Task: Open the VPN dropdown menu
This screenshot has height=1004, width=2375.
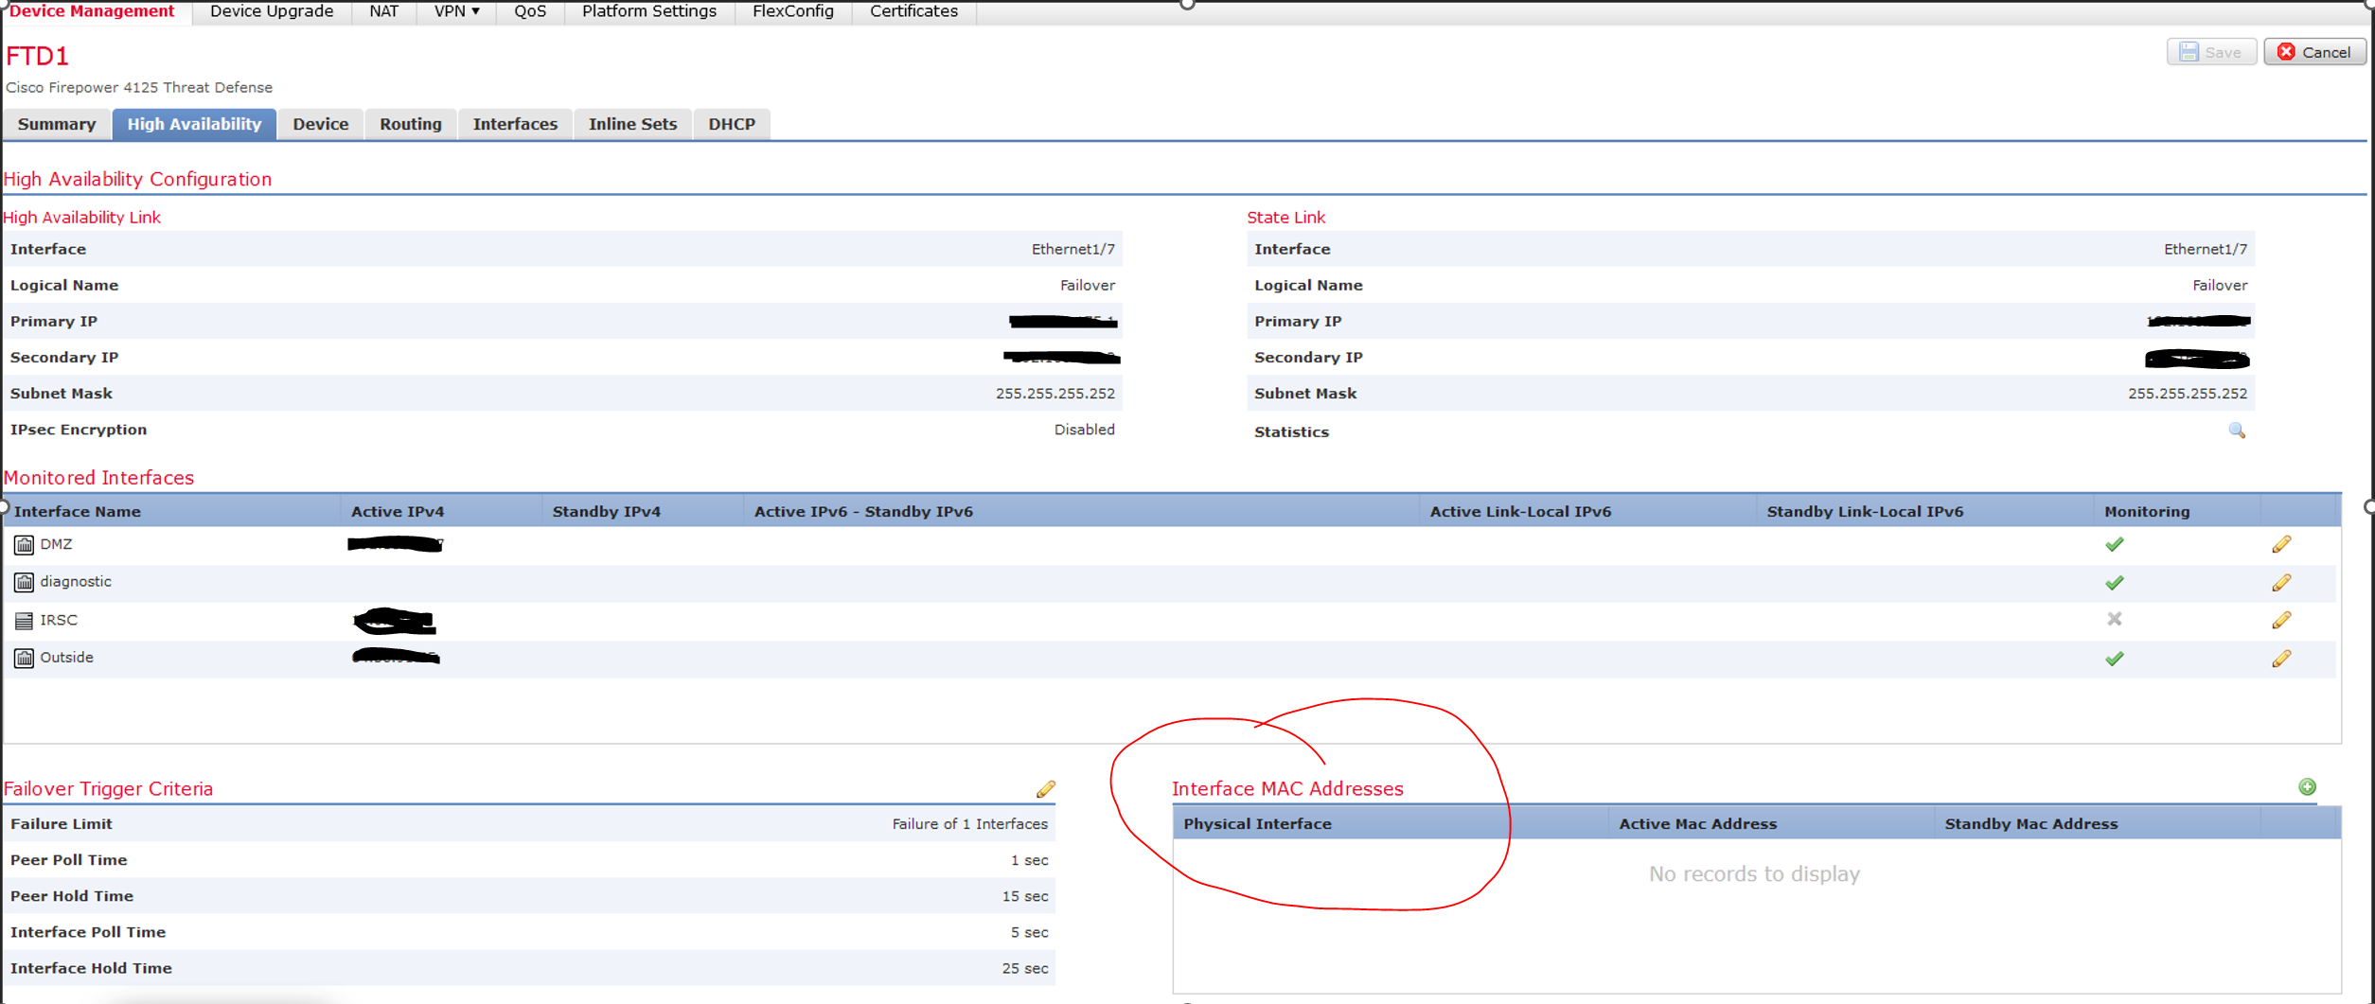Action: pyautogui.click(x=454, y=11)
